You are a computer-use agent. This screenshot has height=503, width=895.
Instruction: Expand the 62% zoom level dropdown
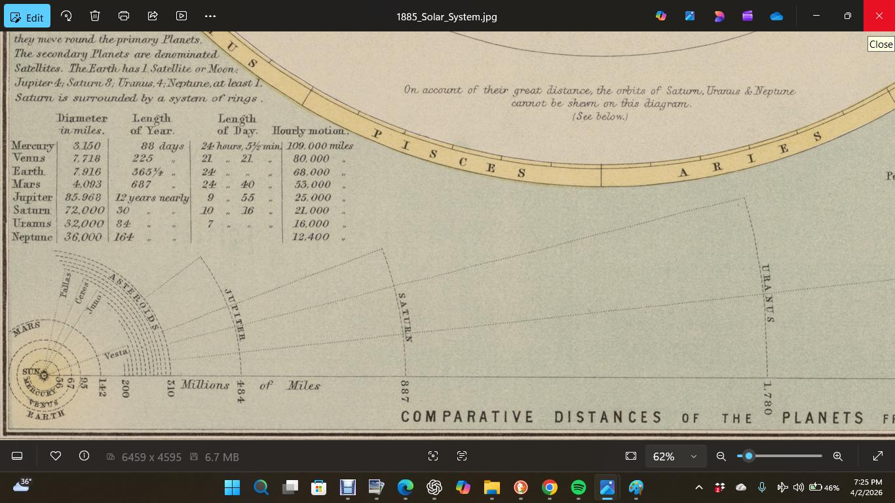[x=676, y=456]
